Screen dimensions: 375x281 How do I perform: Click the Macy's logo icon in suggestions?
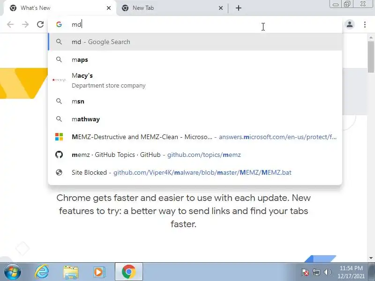pos(59,80)
